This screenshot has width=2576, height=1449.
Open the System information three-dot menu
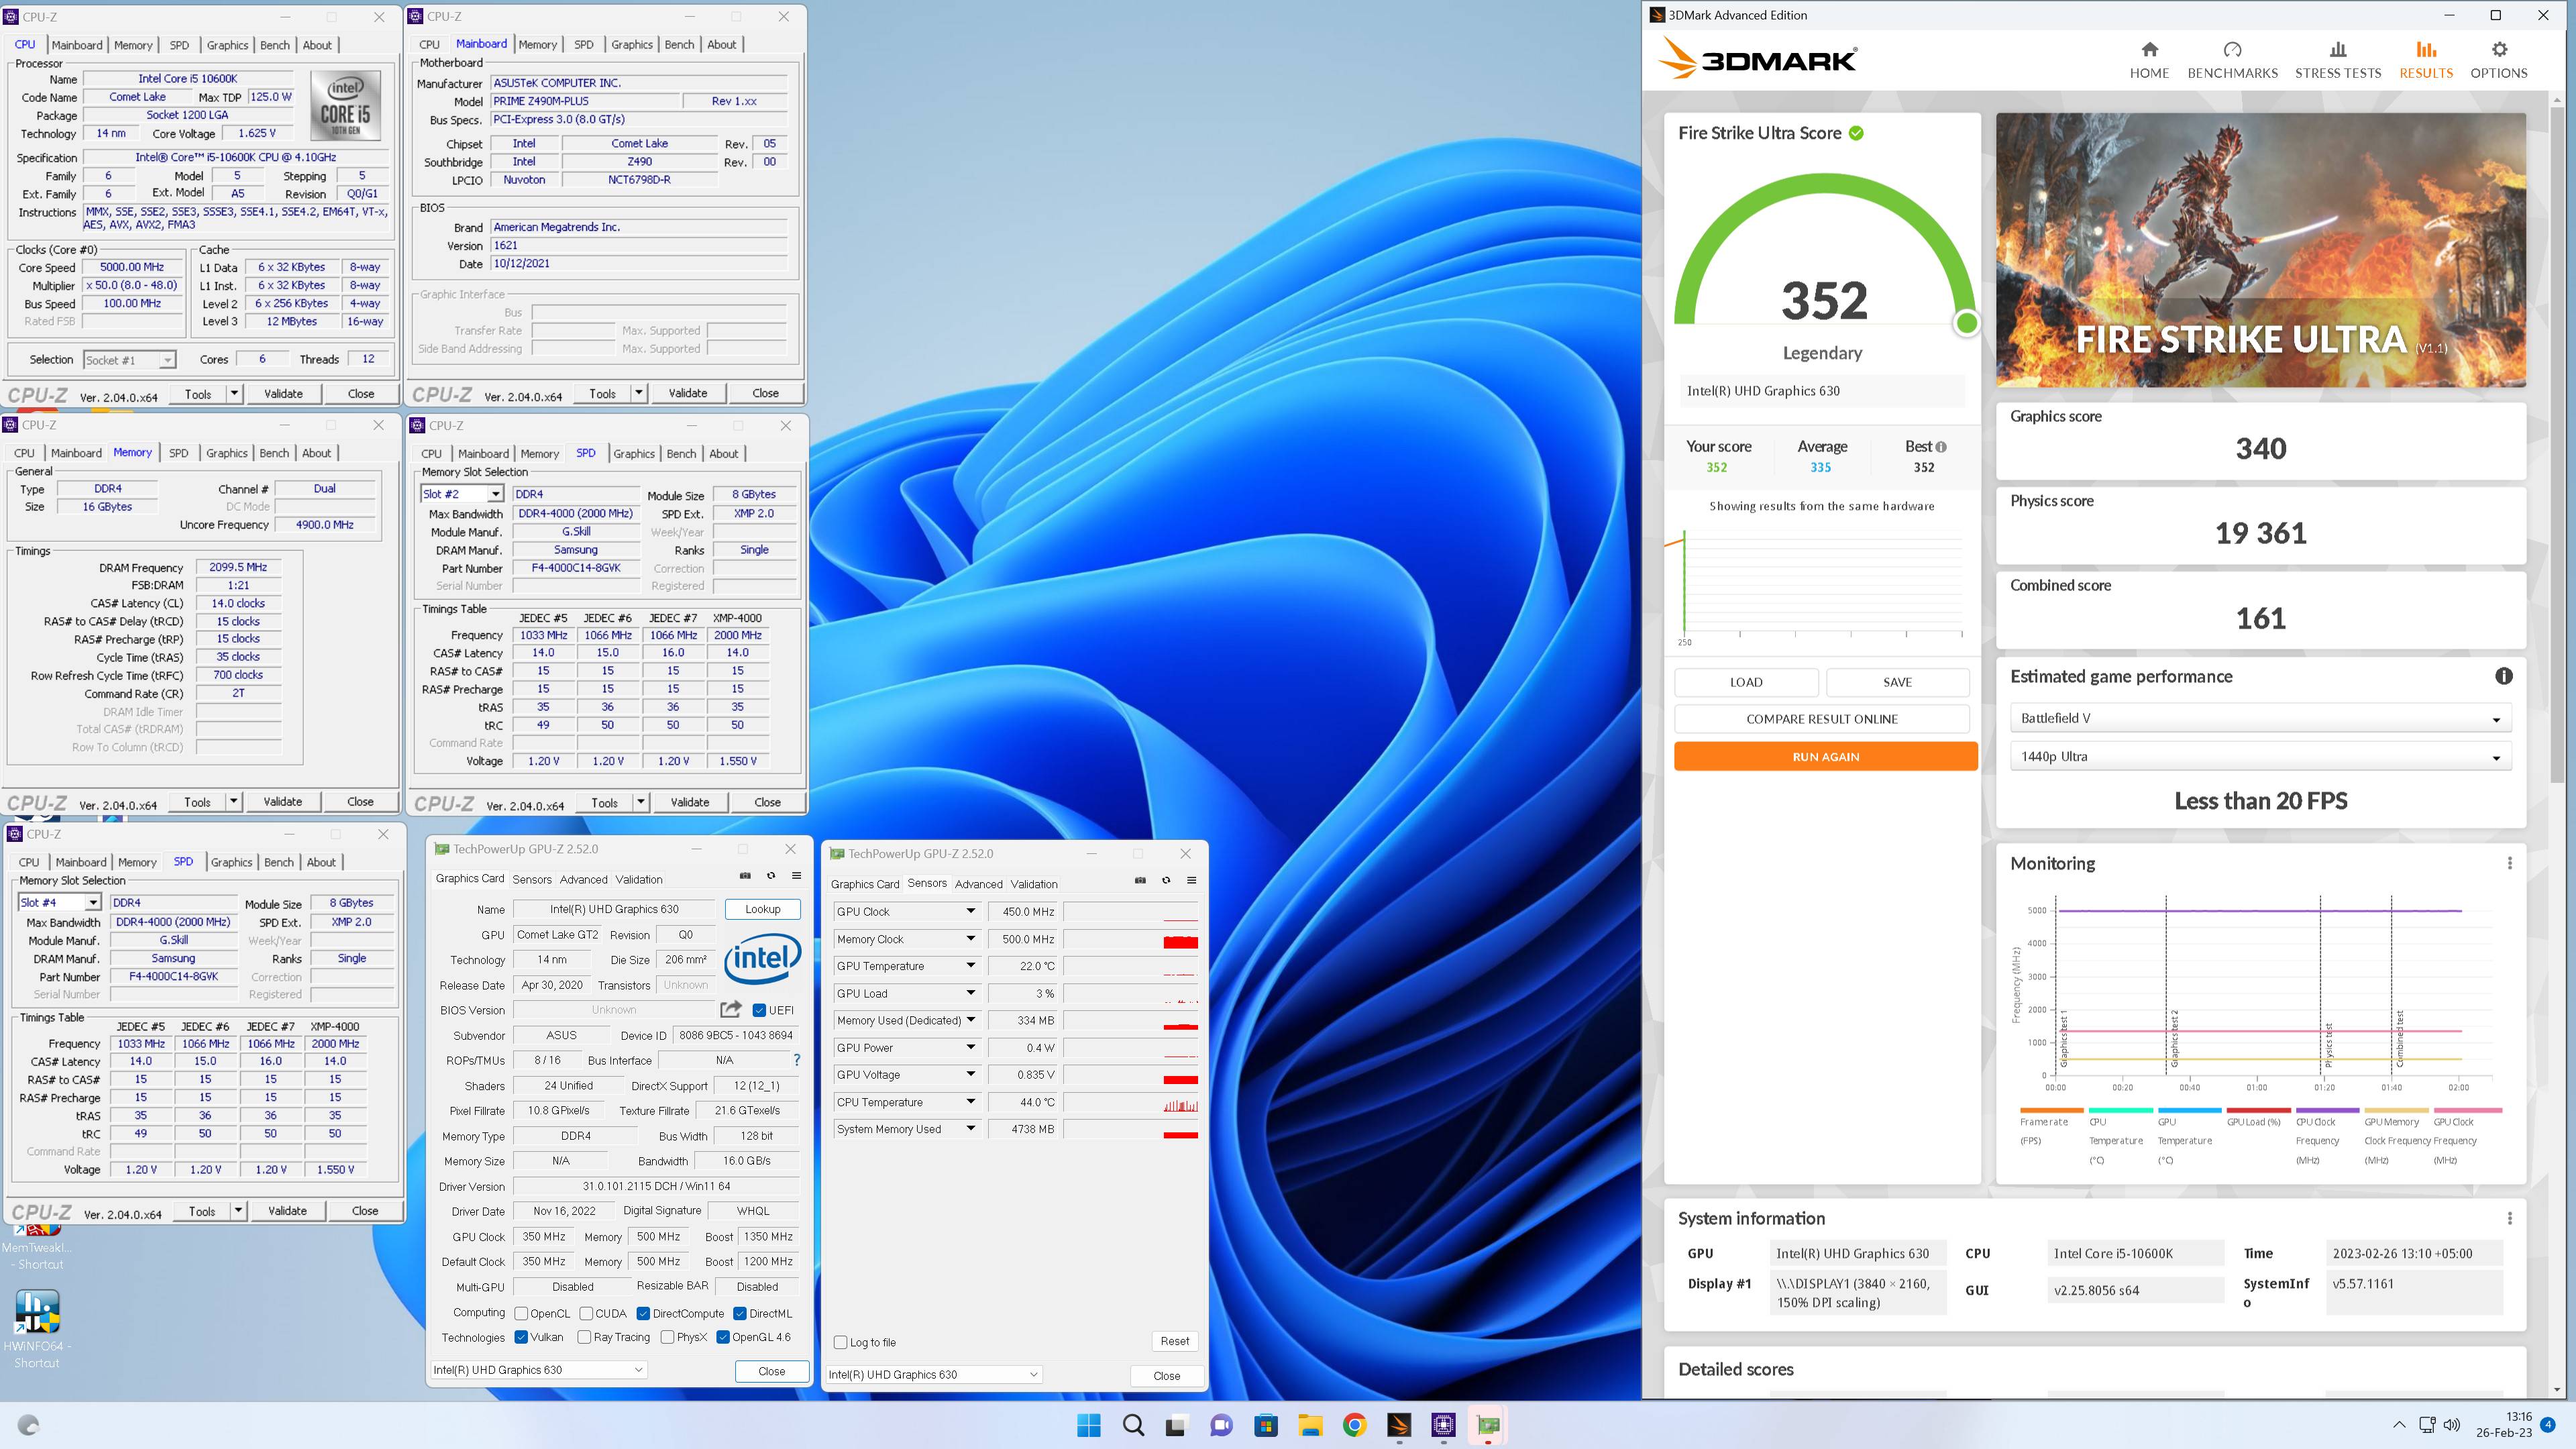(x=2509, y=1218)
